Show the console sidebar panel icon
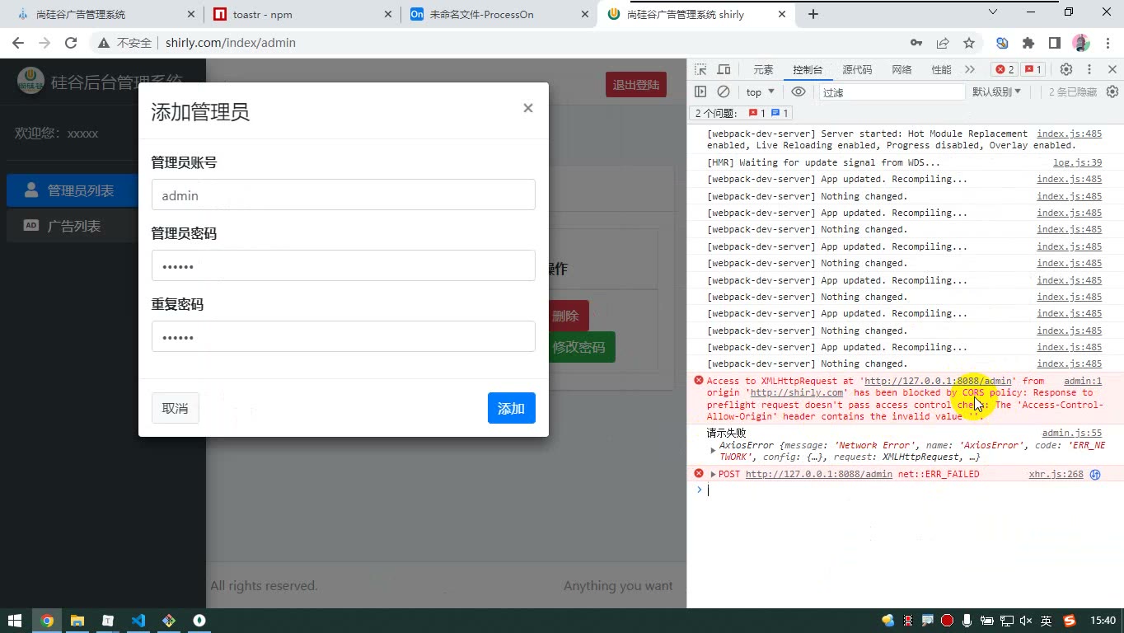The image size is (1124, 633). coord(700,91)
